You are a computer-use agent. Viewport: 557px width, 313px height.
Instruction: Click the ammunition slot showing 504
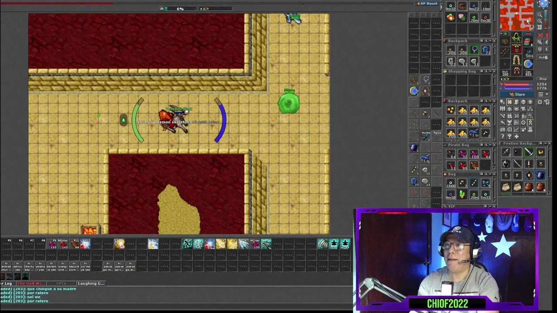tap(528, 53)
